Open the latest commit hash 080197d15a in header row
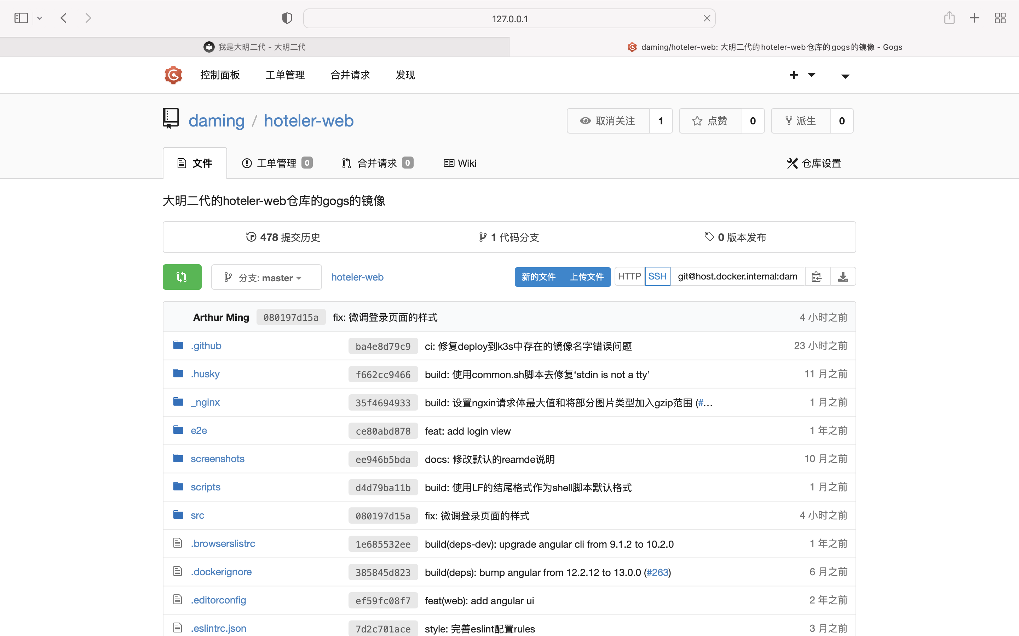The height and width of the screenshot is (636, 1019). point(291,318)
